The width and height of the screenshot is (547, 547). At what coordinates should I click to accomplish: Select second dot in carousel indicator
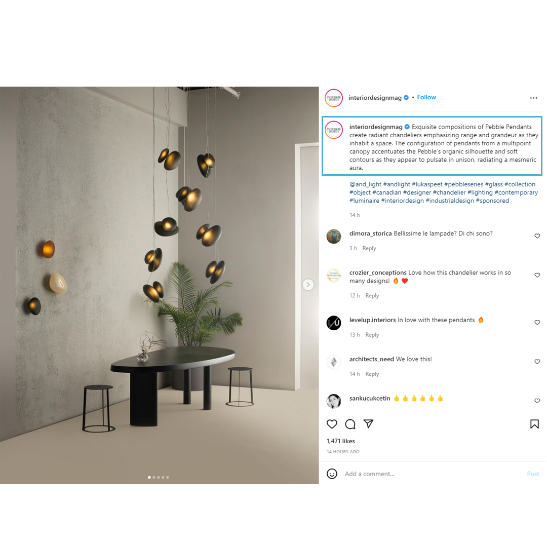tap(154, 477)
